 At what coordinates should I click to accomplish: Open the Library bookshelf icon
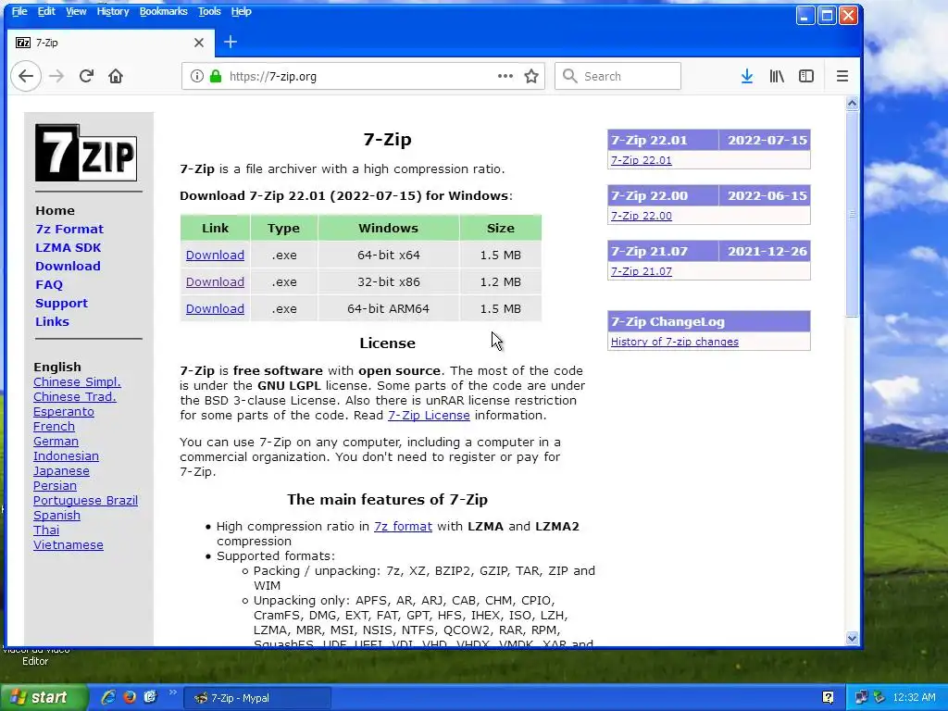coord(777,76)
